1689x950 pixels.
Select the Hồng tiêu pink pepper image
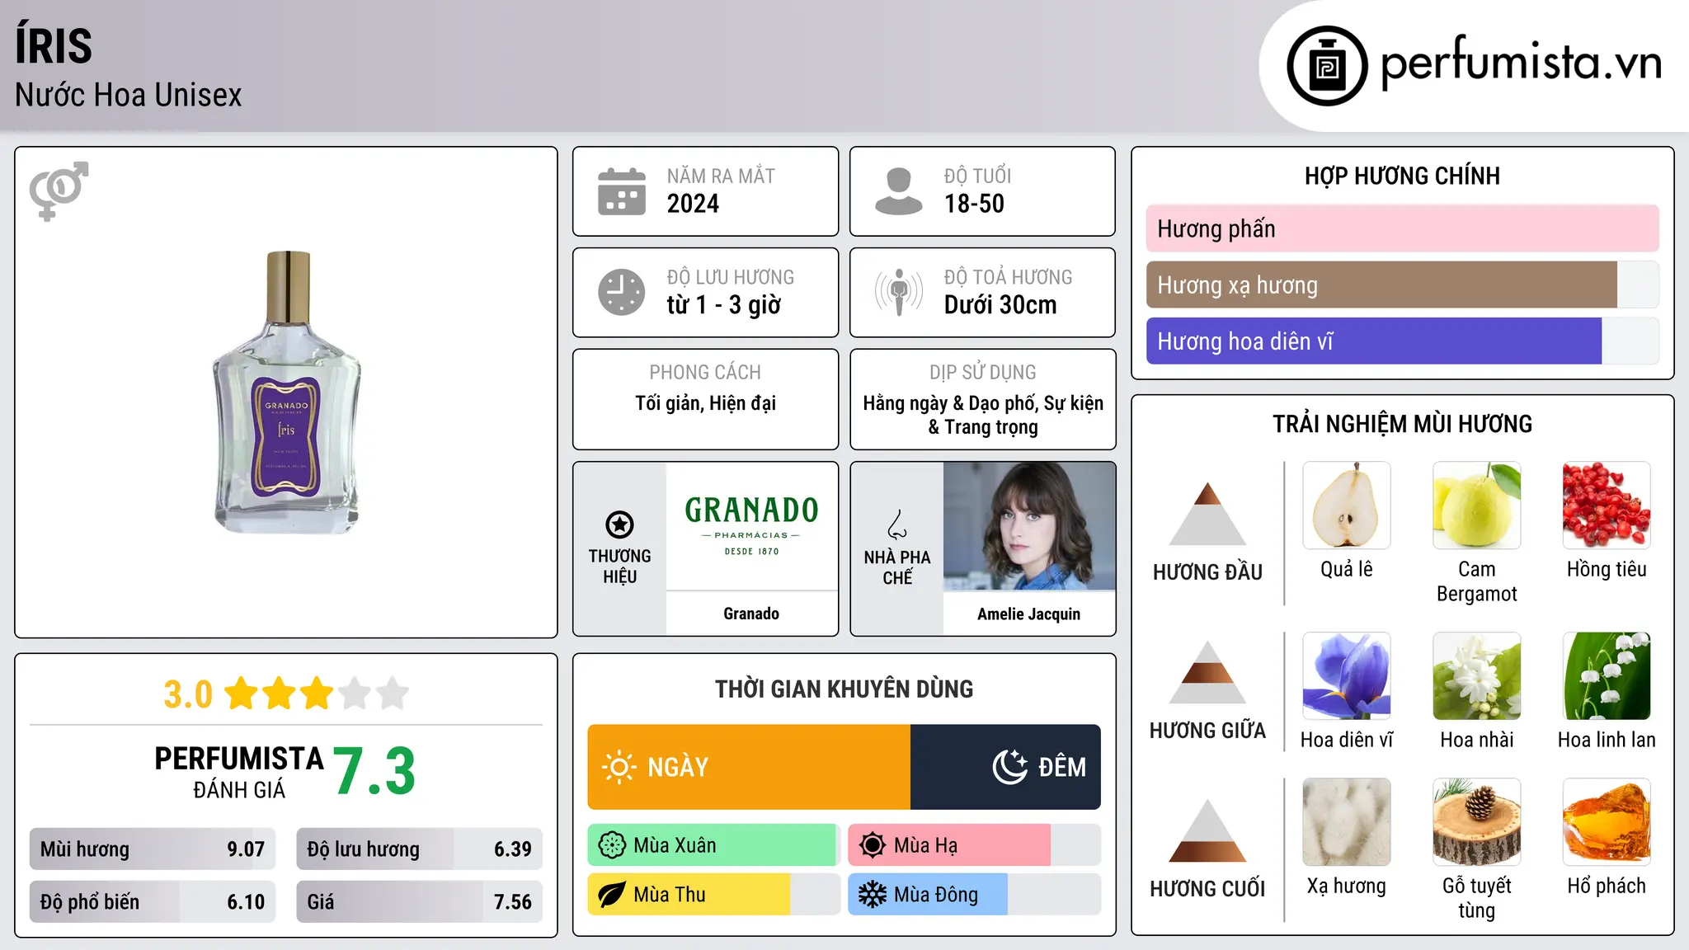(x=1607, y=506)
